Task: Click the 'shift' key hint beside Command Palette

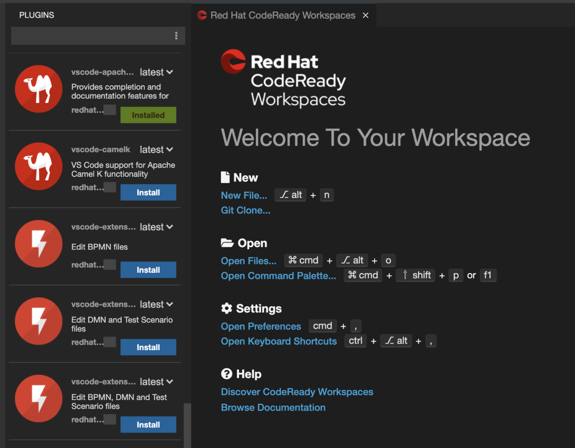Action: coord(415,275)
